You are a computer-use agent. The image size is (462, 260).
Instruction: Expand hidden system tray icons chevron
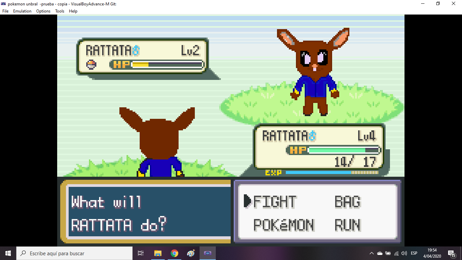(371, 253)
